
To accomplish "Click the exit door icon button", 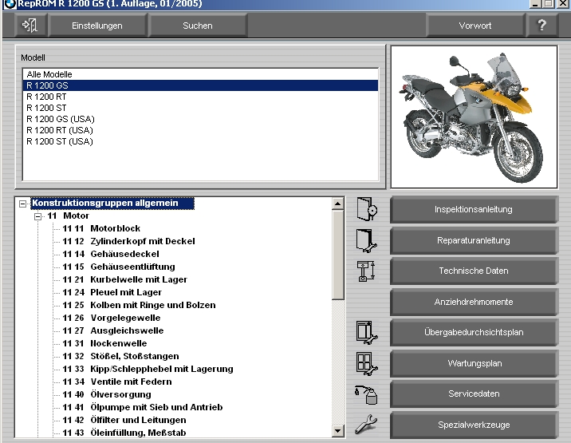I will tap(30, 26).
